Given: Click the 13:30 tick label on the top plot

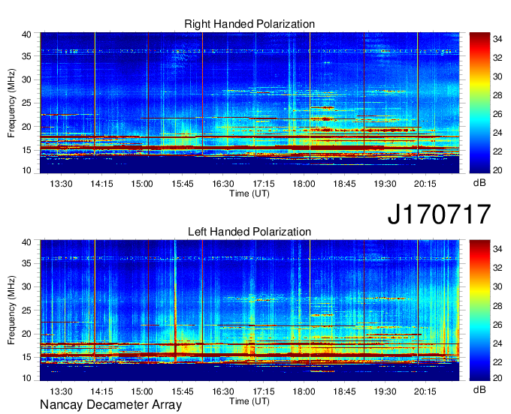Looking at the screenshot, I should tap(61, 184).
